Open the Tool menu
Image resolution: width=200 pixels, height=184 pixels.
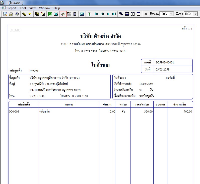pos(23,8)
